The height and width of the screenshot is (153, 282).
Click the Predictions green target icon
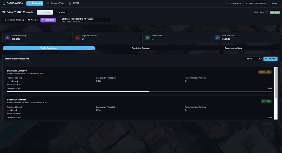click(x=147, y=38)
